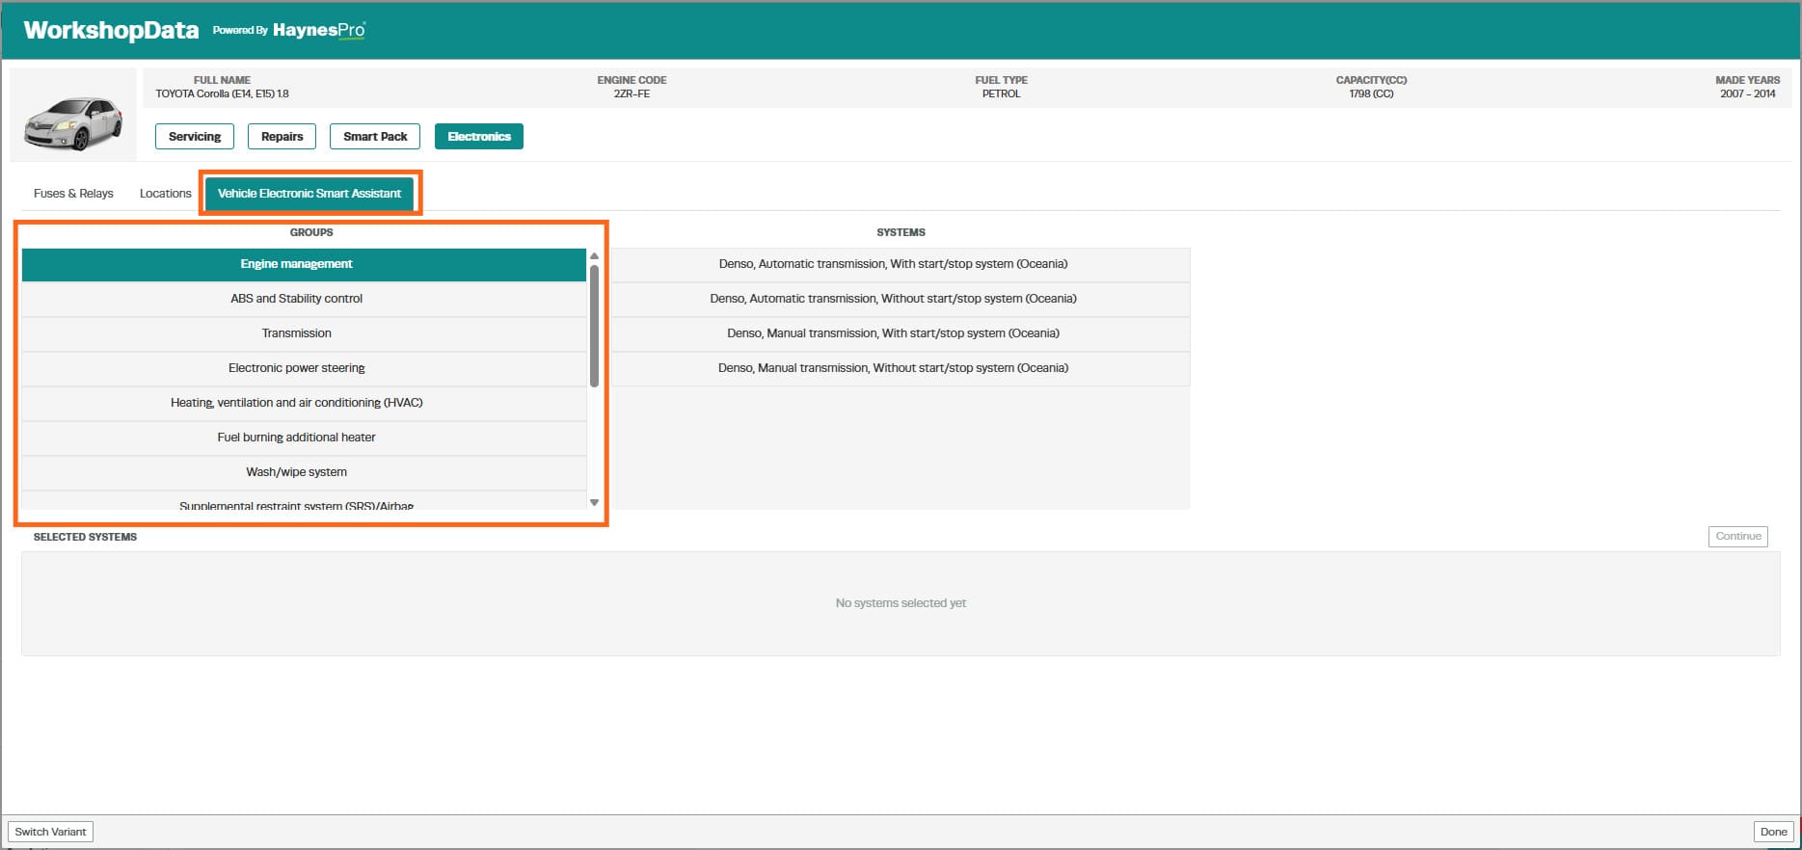Image resolution: width=1802 pixels, height=850 pixels.
Task: Click the groups list scroll up arrow
Action: coord(594,256)
